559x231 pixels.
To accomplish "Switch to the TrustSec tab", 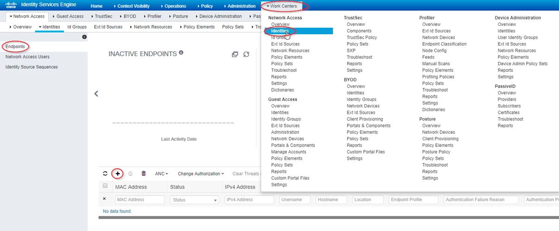I will tap(101, 16).
